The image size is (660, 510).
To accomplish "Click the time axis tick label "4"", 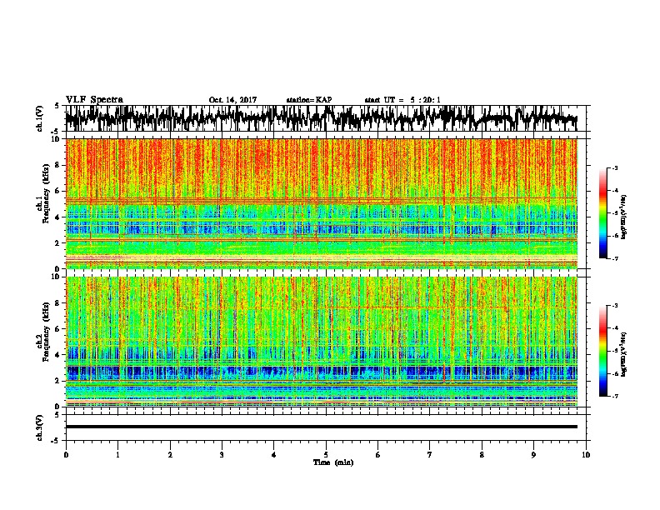I will [274, 454].
